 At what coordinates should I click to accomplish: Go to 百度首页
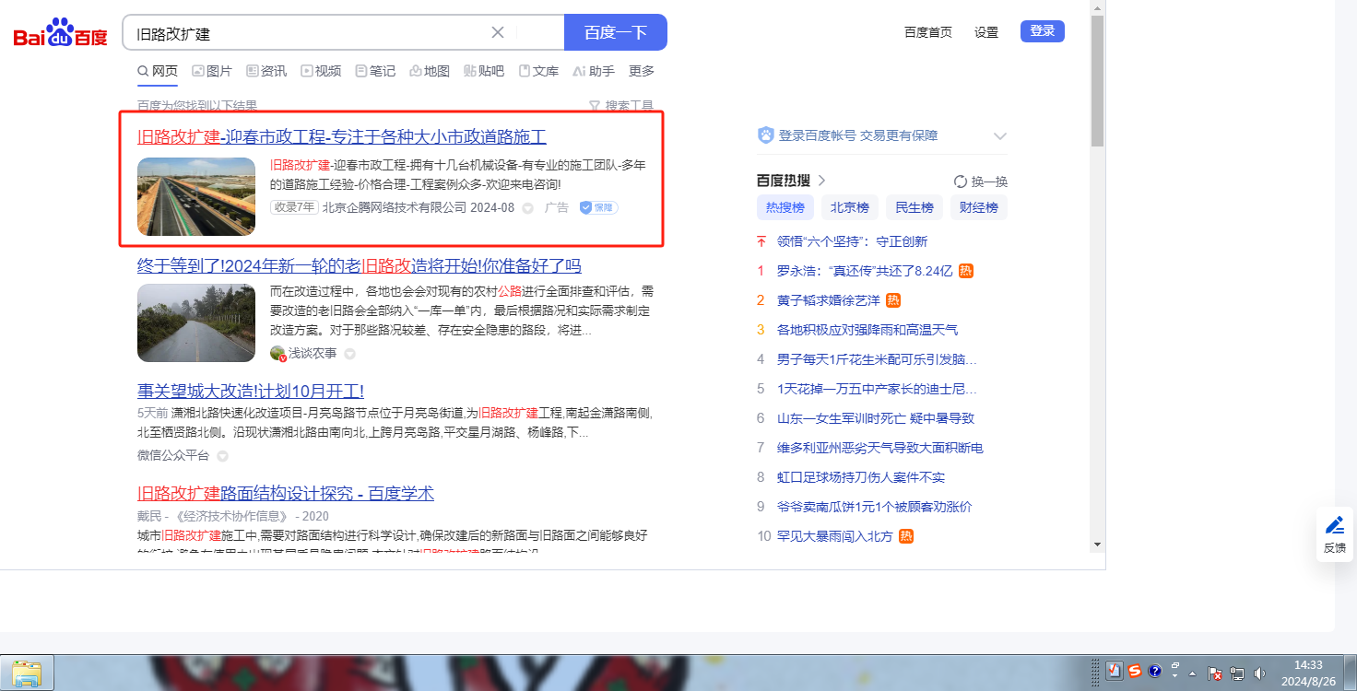[928, 32]
